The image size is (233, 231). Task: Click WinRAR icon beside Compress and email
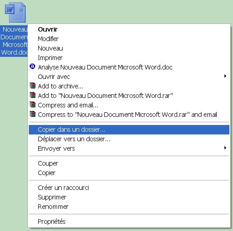[32, 105]
